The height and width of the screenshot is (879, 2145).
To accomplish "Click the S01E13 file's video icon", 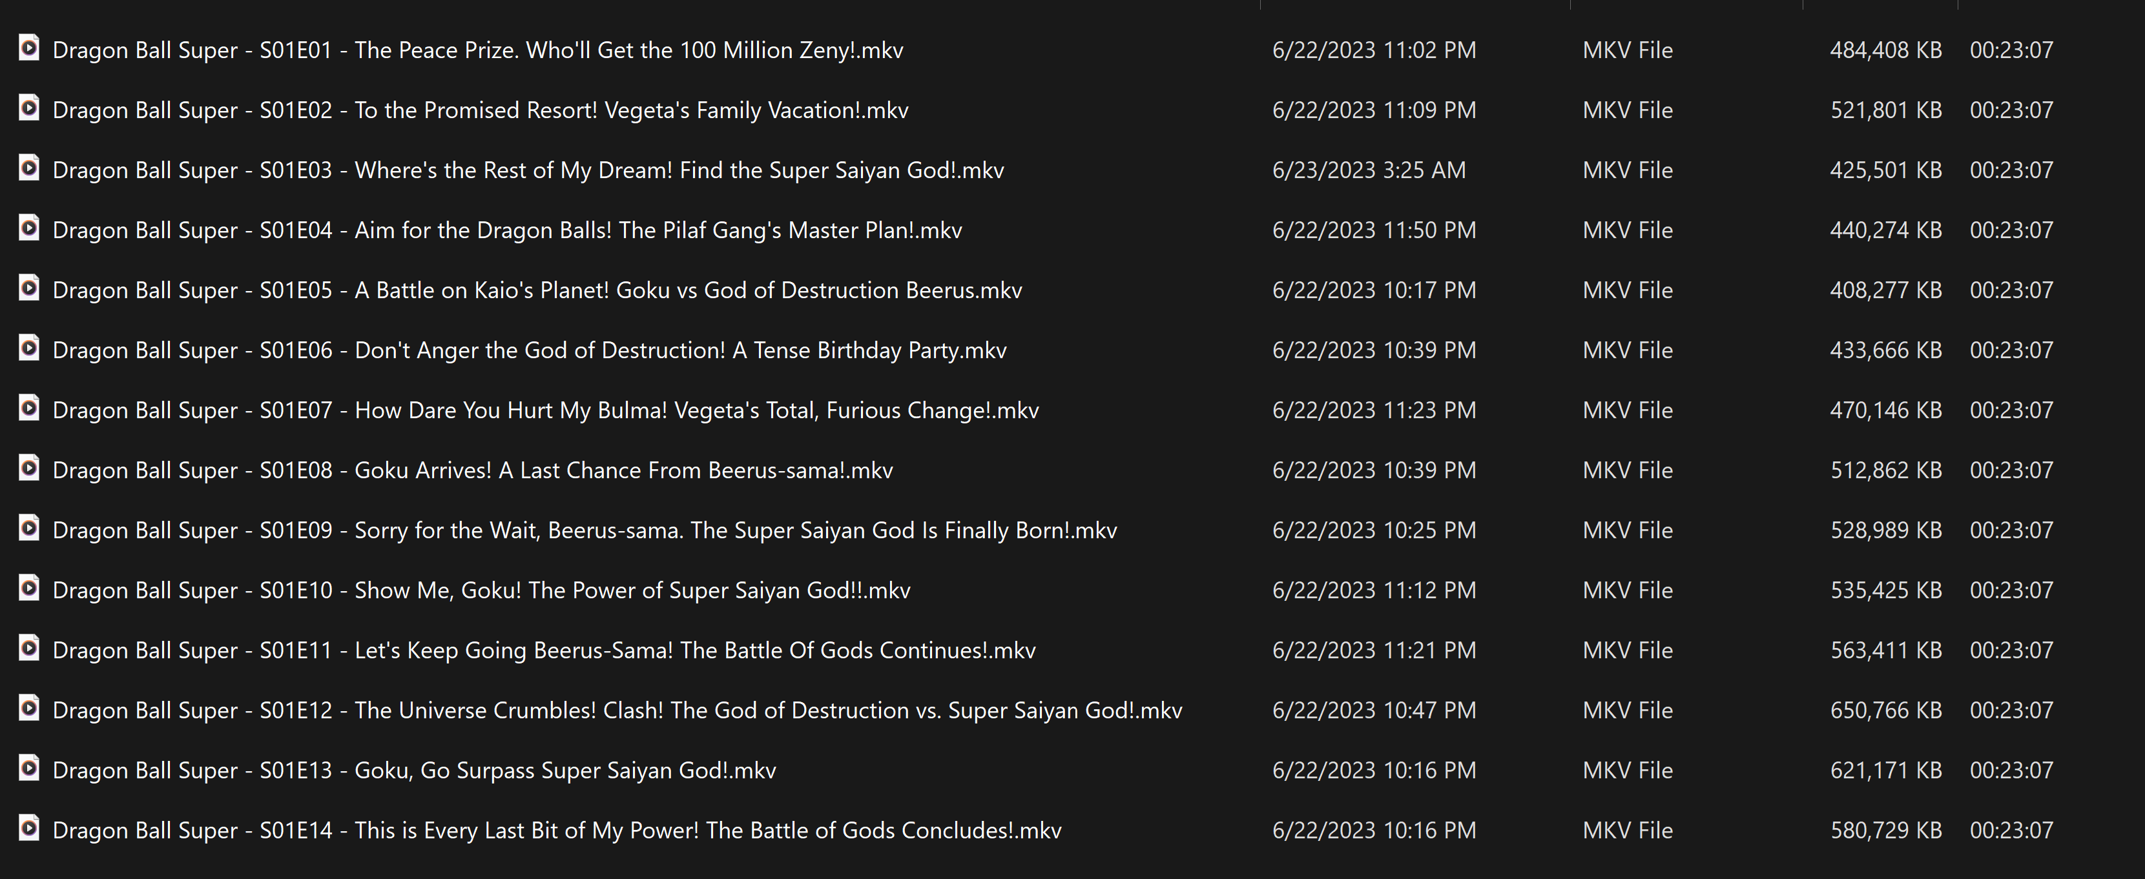I will tap(29, 767).
